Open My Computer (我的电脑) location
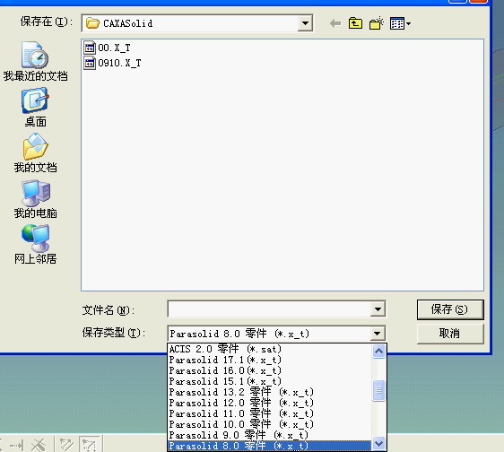Image resolution: width=504 pixels, height=452 pixels. click(35, 199)
